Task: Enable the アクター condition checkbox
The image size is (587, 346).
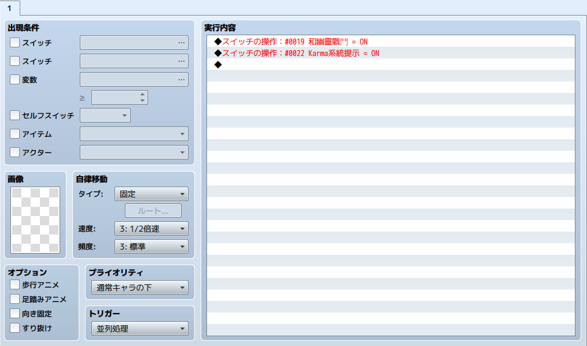Action: coord(14,152)
